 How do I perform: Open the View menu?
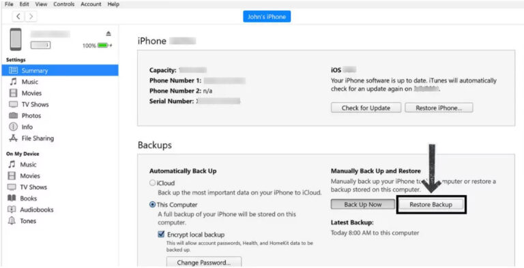tap(41, 4)
